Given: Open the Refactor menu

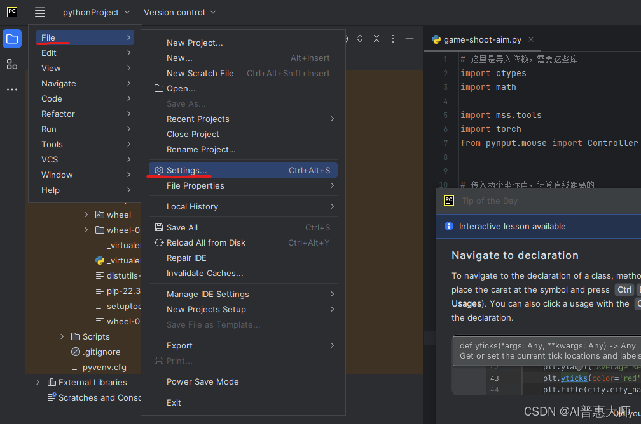Looking at the screenshot, I should click(85, 114).
